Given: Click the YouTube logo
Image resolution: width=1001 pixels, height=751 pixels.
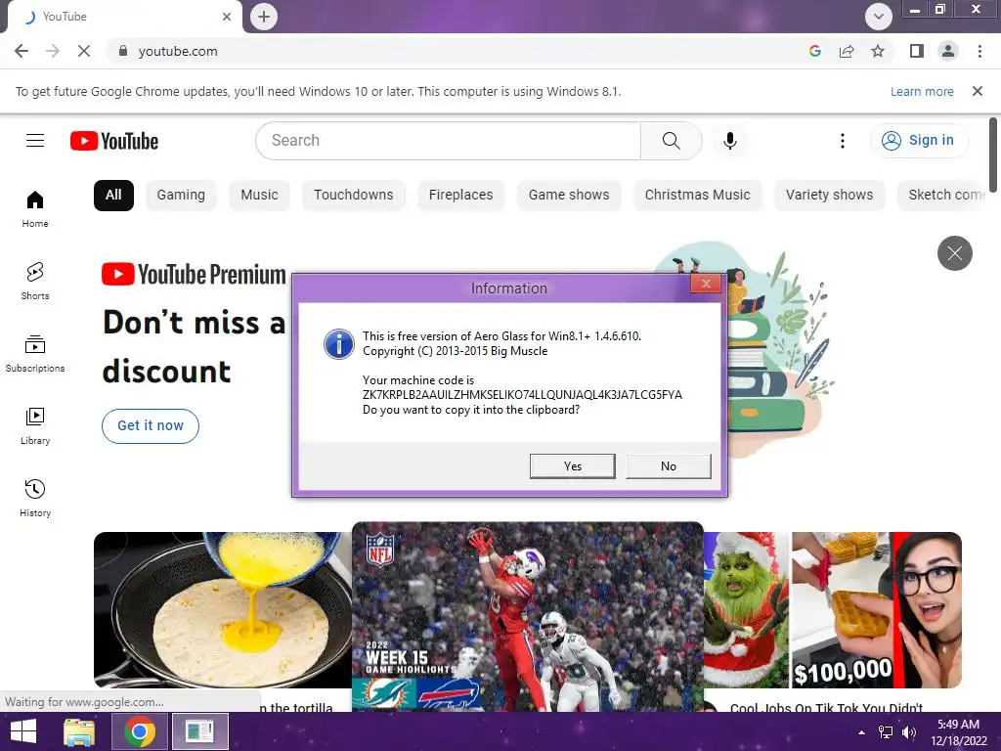Looking at the screenshot, I should click(114, 141).
